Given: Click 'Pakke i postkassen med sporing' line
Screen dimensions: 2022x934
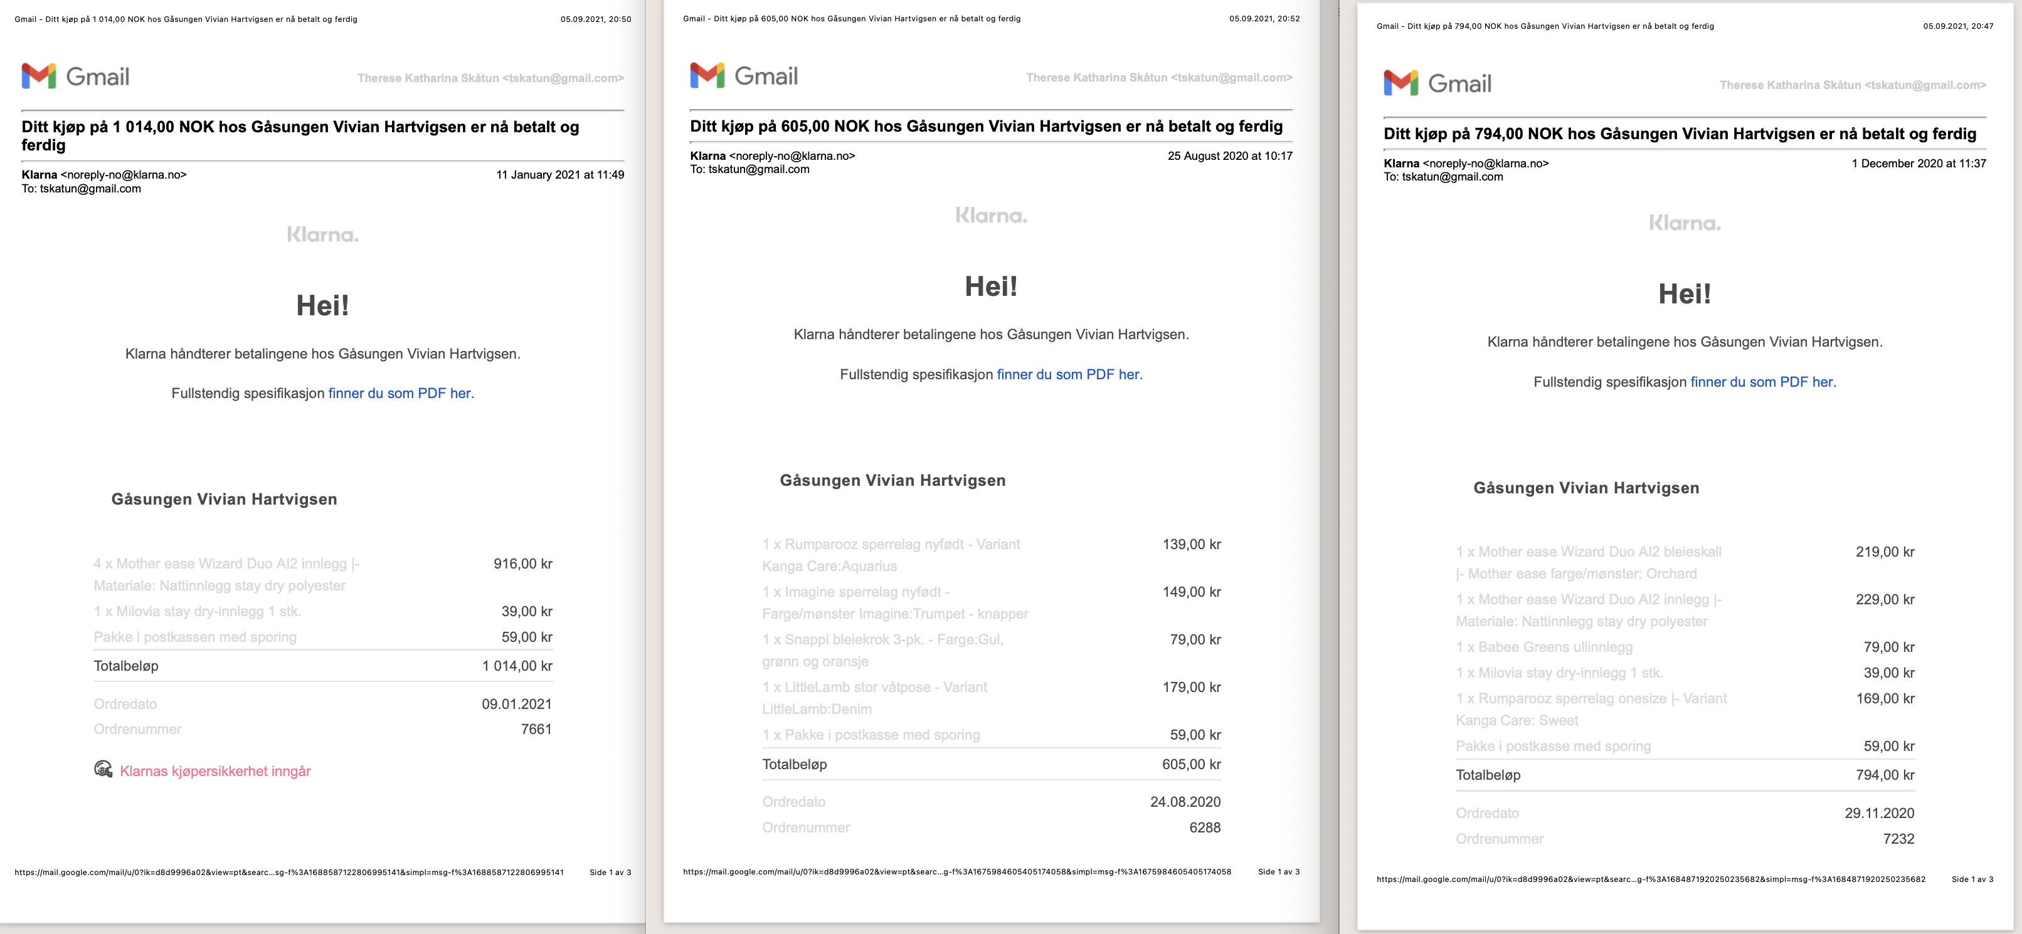Looking at the screenshot, I should click(x=196, y=638).
